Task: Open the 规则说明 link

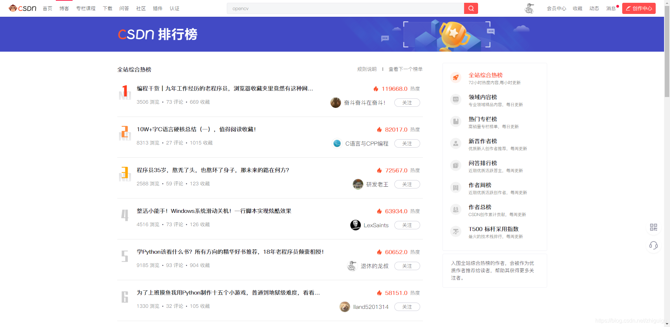Action: pyautogui.click(x=367, y=69)
